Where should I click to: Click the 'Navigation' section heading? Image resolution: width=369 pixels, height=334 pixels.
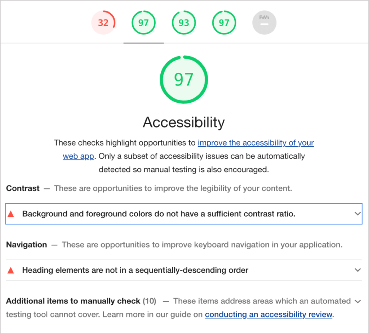click(x=27, y=245)
